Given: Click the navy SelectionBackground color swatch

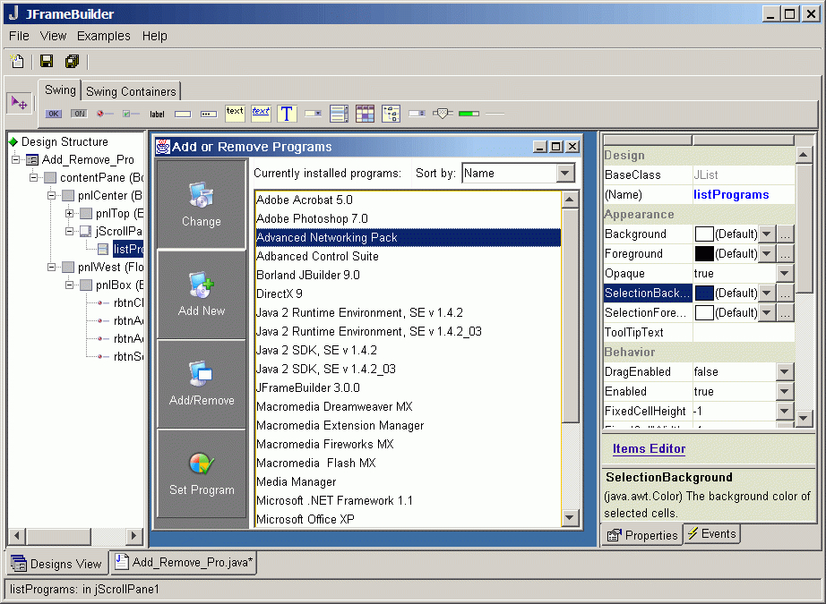Looking at the screenshot, I should (704, 293).
